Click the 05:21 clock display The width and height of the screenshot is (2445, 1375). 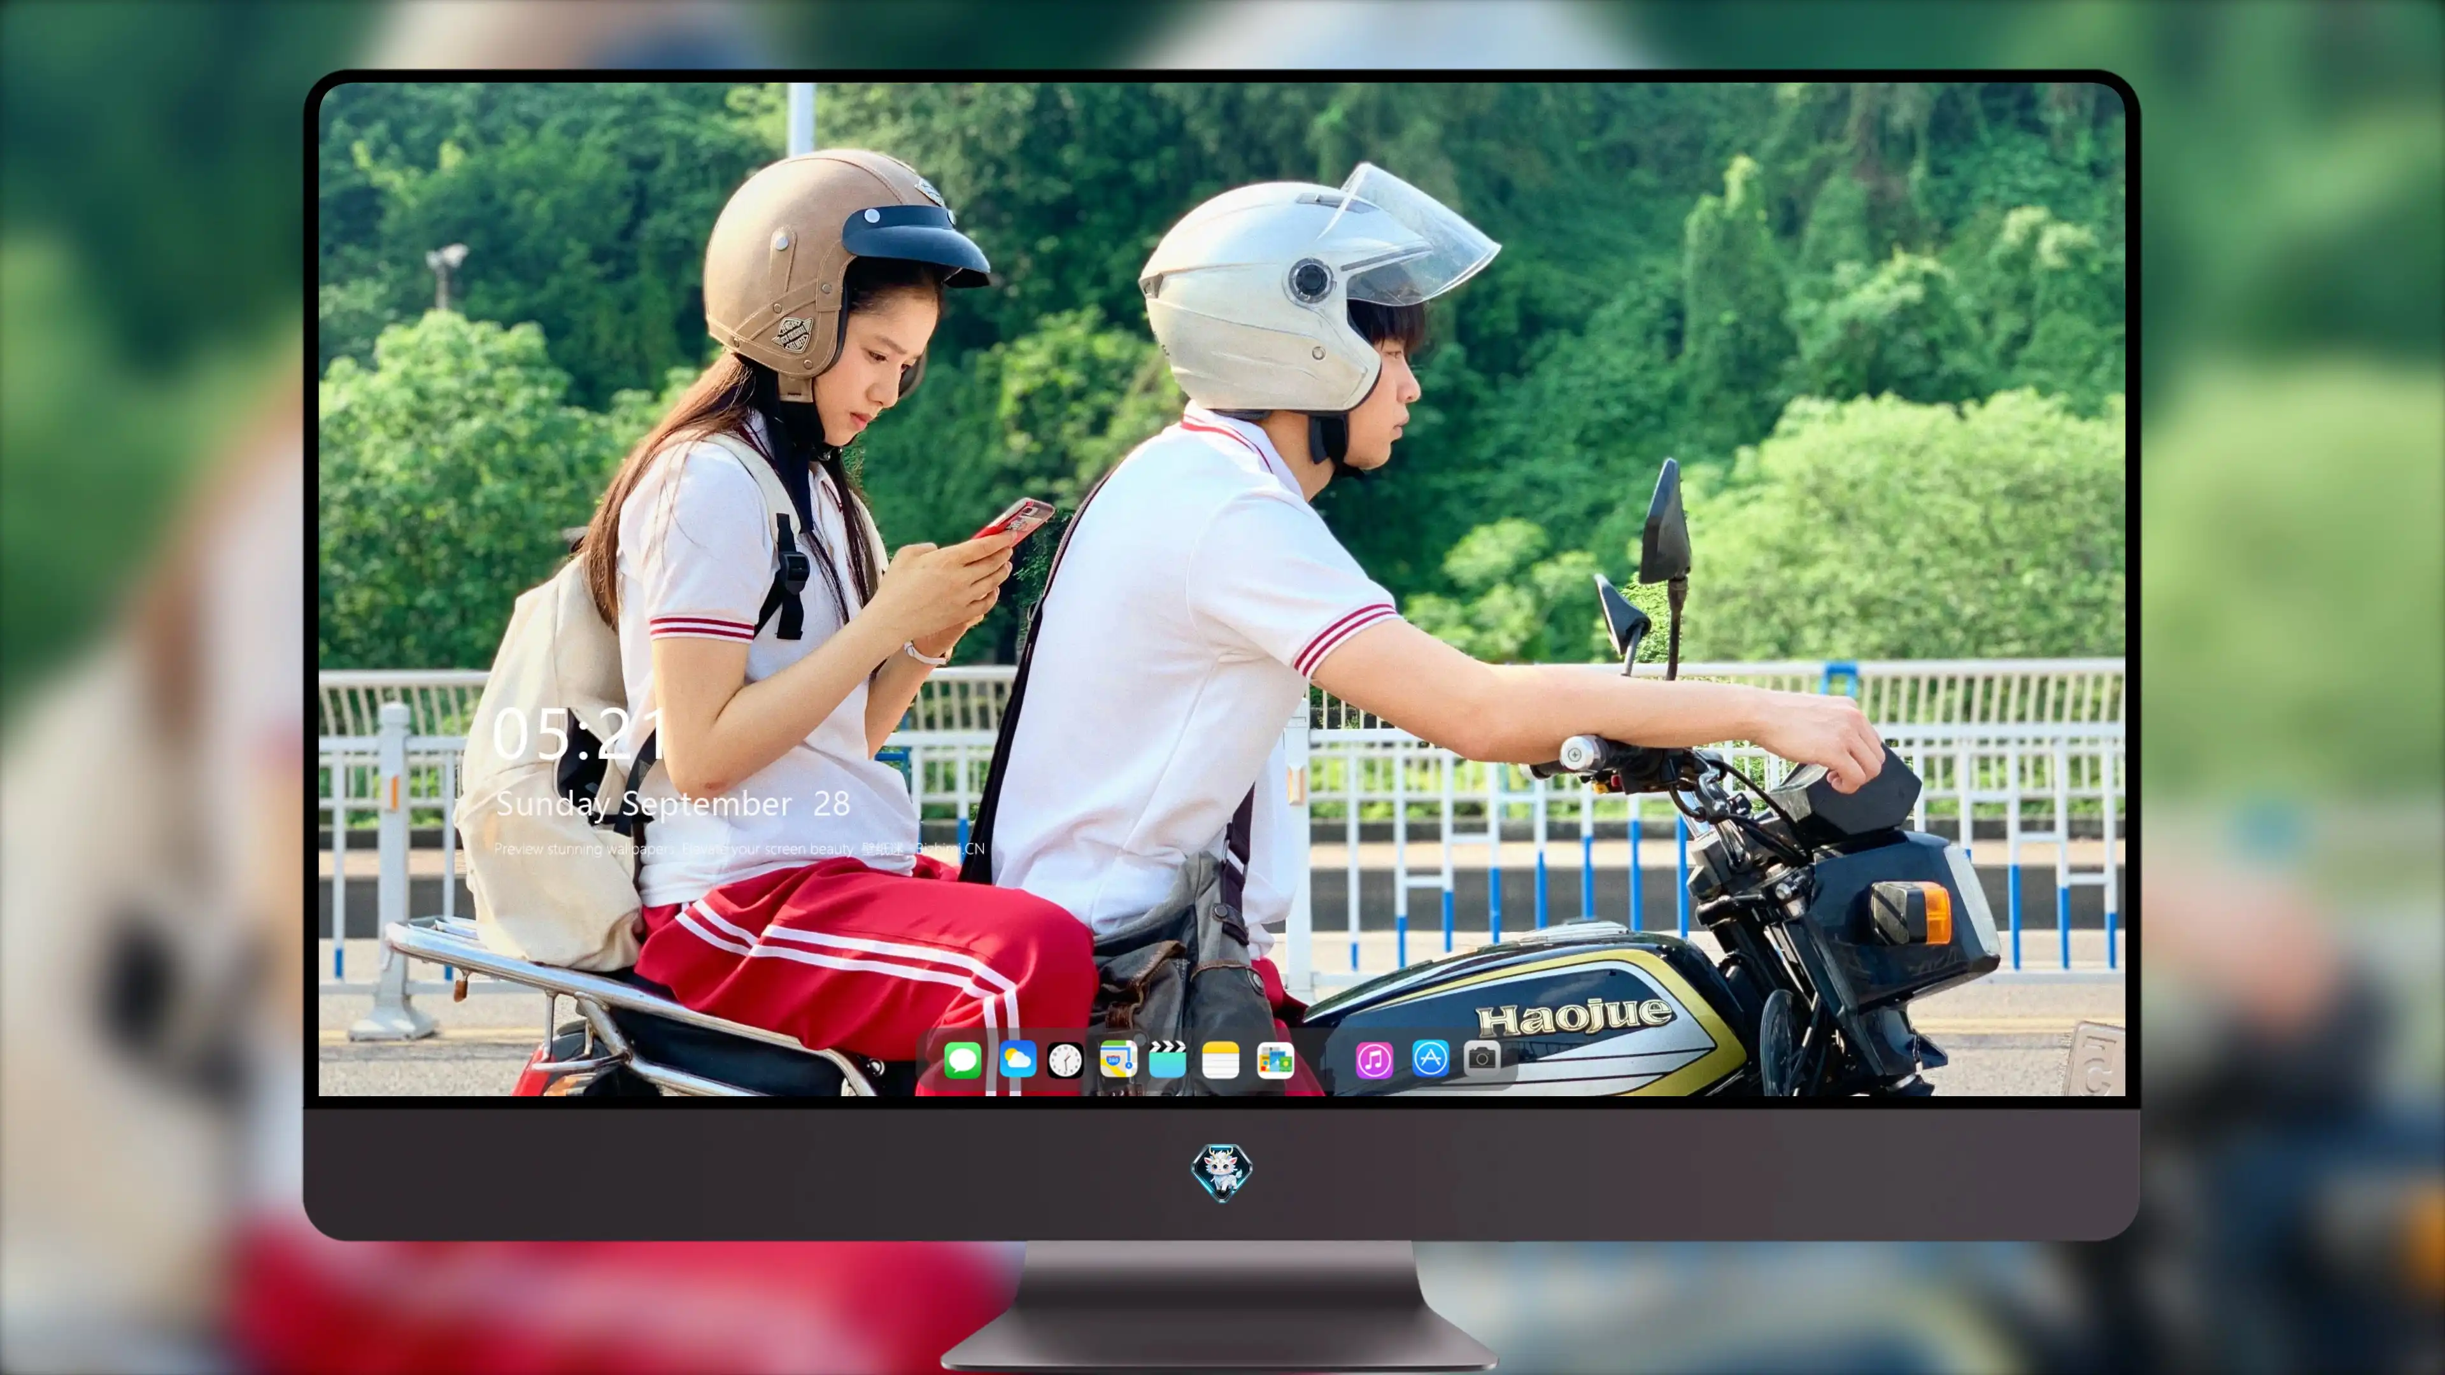pos(580,733)
